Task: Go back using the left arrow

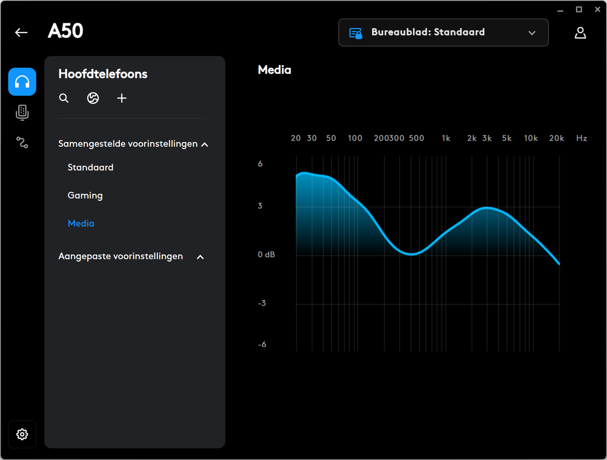Action: 21,32
